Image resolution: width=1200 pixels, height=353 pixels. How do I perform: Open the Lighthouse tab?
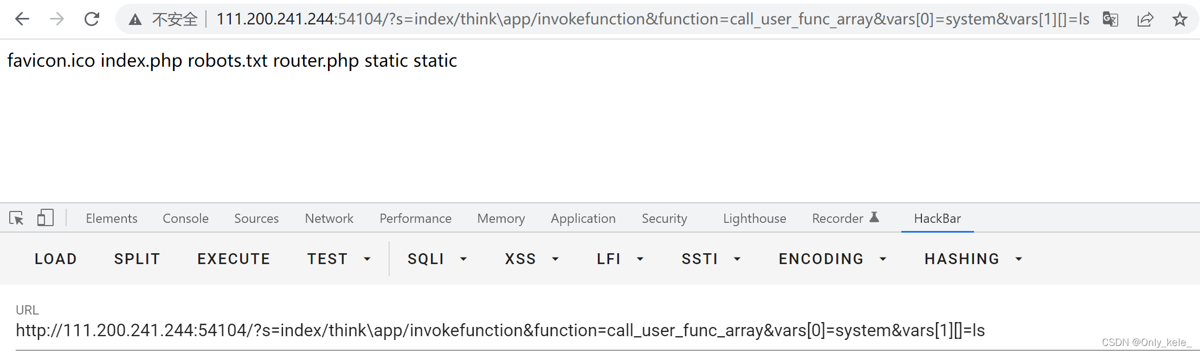pos(754,219)
